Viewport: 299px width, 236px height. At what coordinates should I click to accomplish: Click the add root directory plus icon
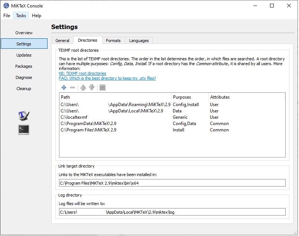tap(64, 87)
